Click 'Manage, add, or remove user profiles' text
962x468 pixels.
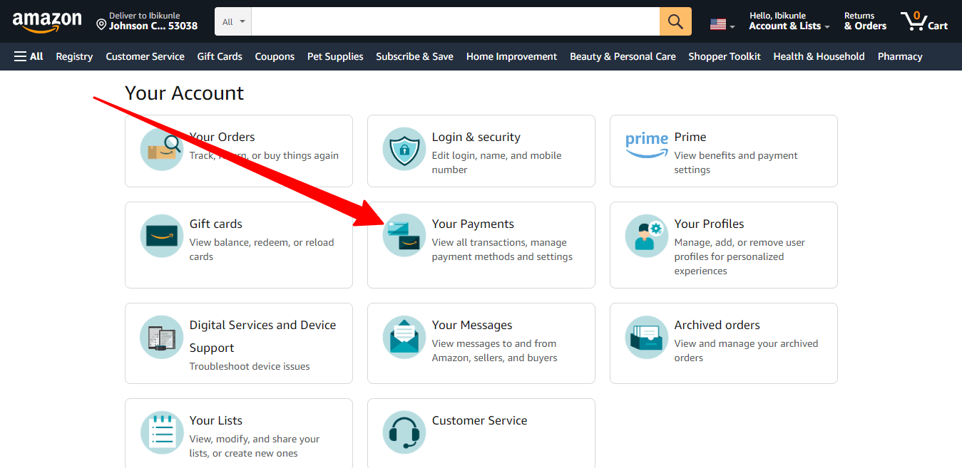(x=740, y=256)
